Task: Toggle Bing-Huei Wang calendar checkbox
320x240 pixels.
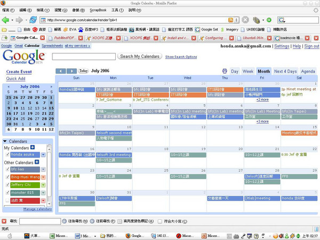Action: coord(7,177)
